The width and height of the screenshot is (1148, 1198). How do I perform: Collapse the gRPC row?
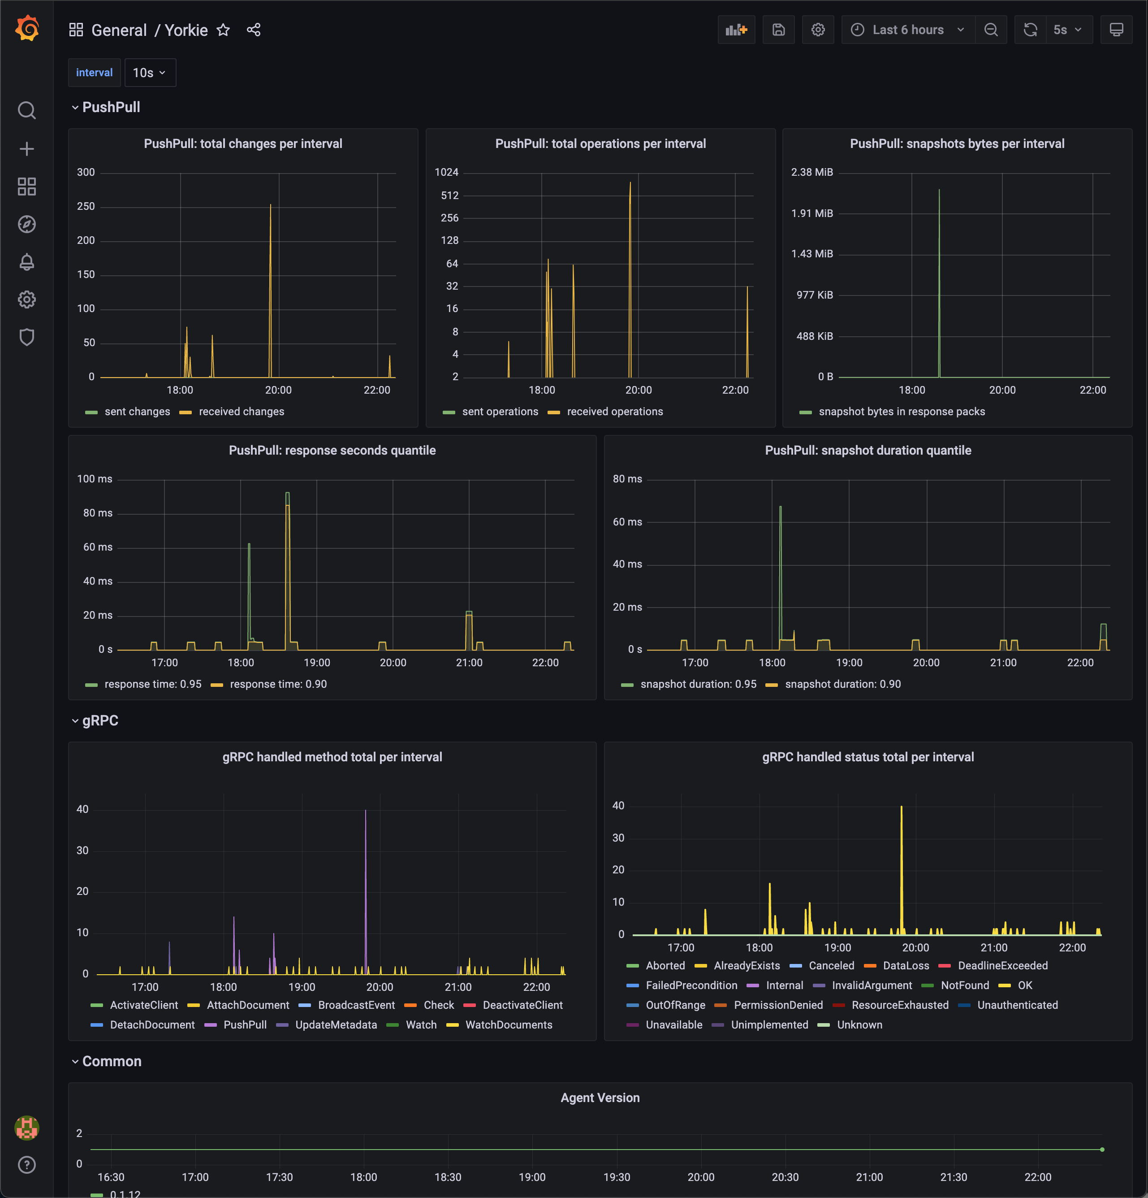[x=95, y=721]
